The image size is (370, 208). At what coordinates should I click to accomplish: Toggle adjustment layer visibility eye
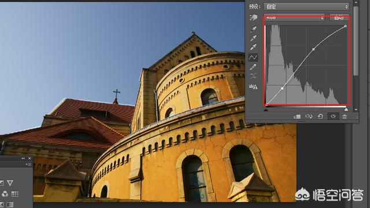click(x=333, y=116)
